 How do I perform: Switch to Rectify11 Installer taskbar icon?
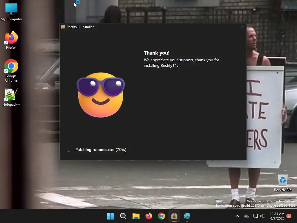click(174, 216)
